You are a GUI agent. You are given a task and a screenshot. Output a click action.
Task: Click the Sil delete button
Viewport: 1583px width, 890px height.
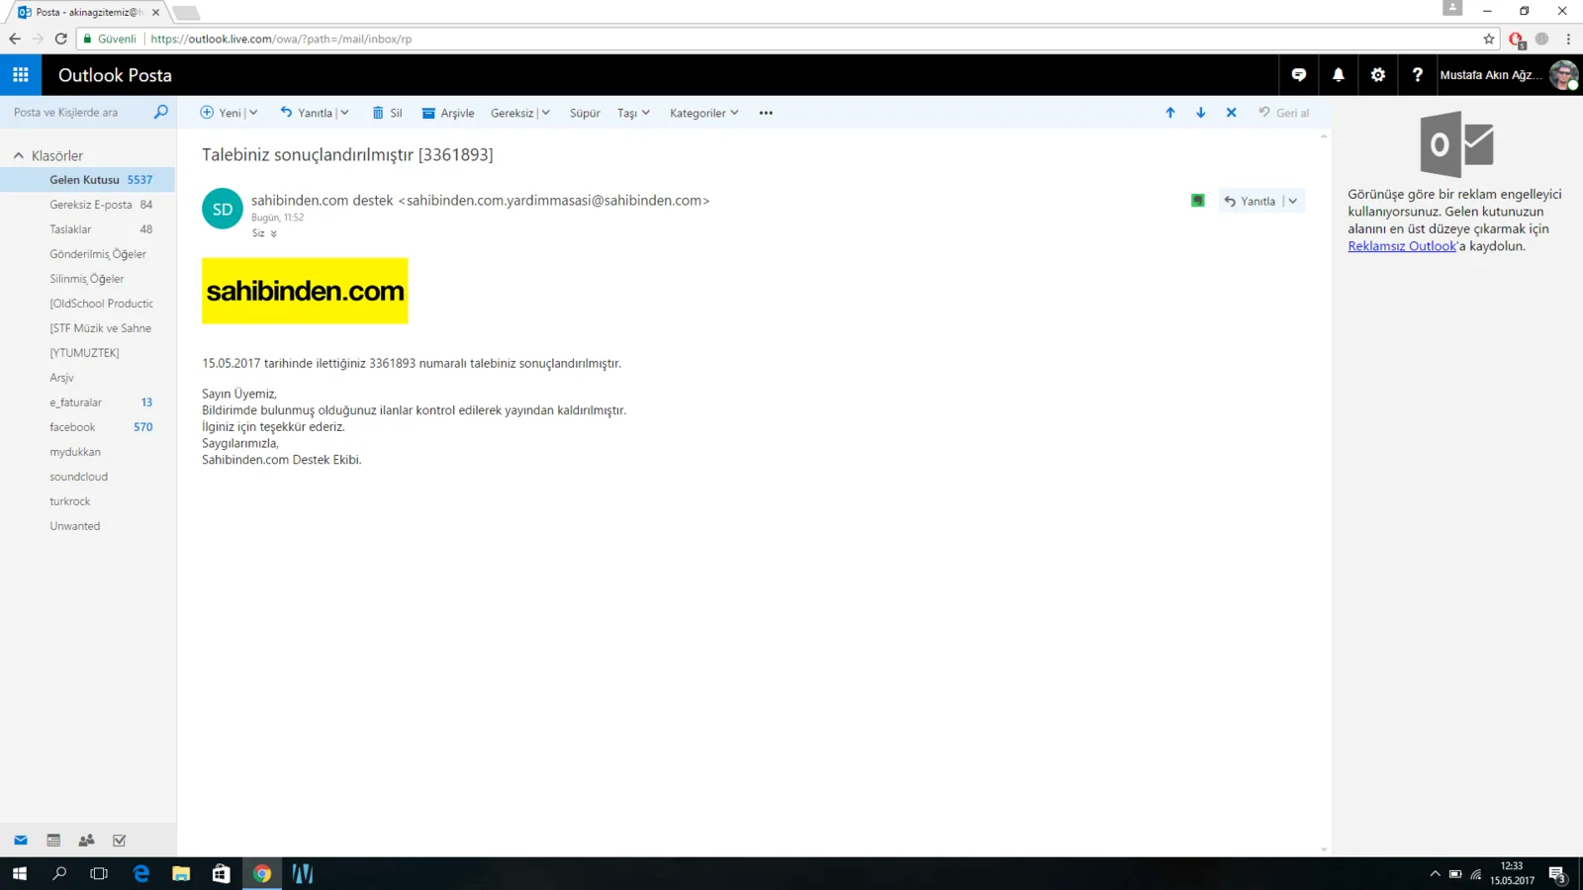click(x=387, y=113)
